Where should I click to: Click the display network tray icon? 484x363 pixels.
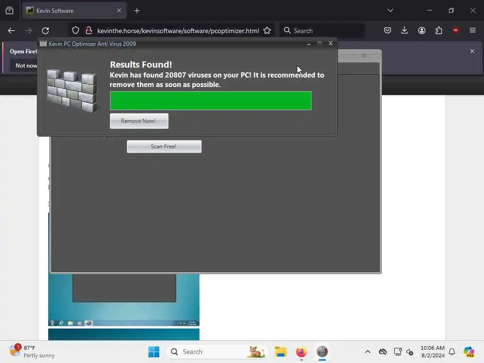point(398,352)
